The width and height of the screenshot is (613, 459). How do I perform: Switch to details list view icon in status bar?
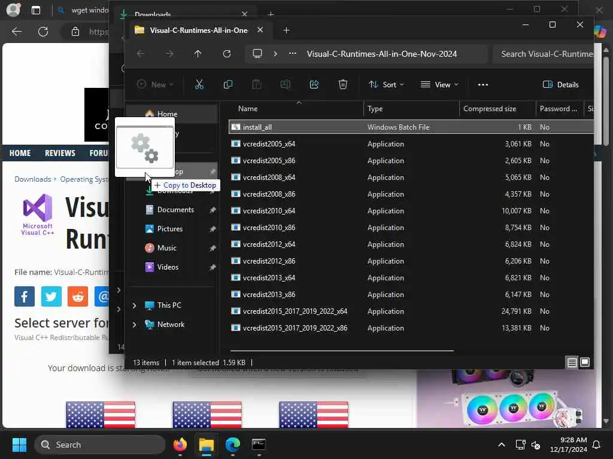click(x=572, y=363)
